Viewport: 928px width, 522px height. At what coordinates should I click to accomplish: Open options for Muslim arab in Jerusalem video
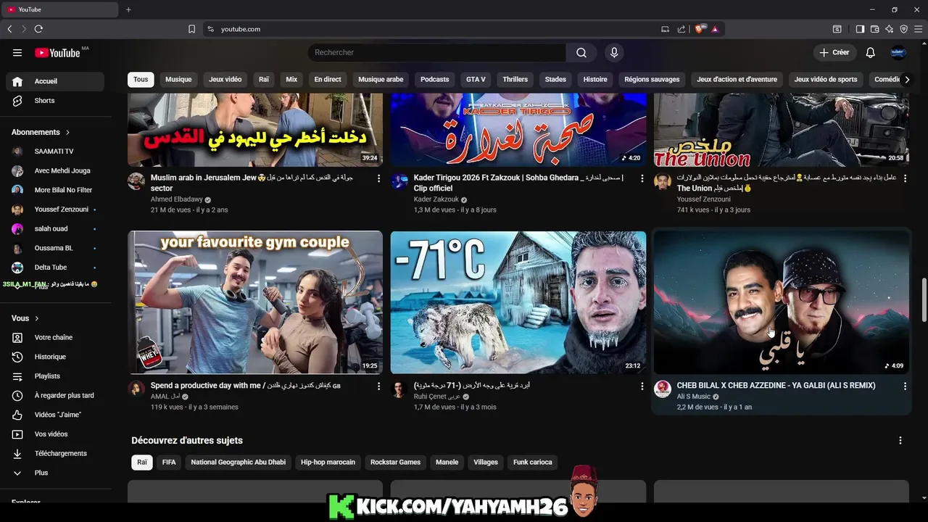[378, 178]
